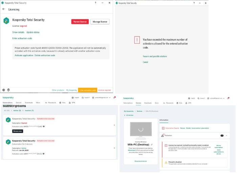Screen dimensions: 237x174
Task: Click help question mark in Licensing window title bar
Action: (95, 3)
